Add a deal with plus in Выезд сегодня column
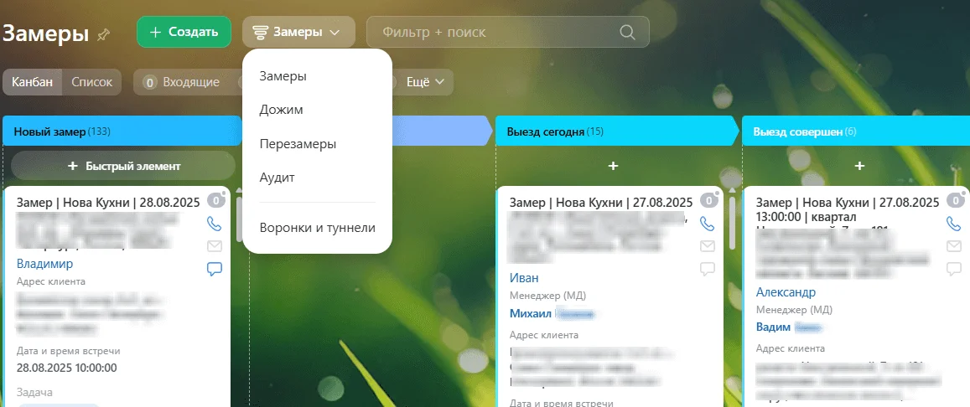Screen dimensions: 970x407 point(613,166)
